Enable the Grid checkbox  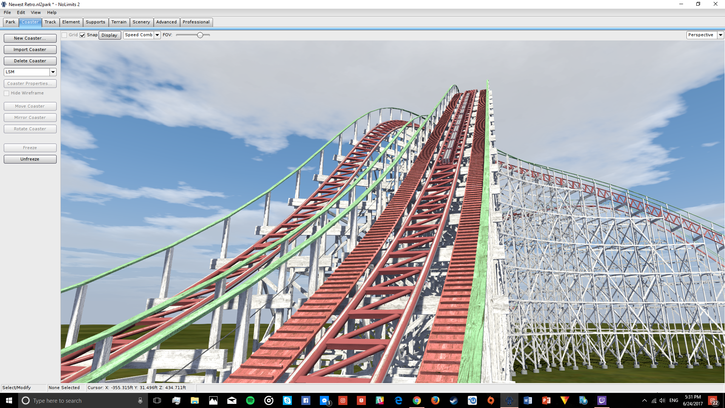[x=65, y=35]
